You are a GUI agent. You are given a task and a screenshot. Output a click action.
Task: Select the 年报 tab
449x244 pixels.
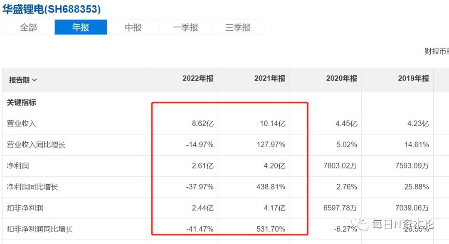coord(81,27)
